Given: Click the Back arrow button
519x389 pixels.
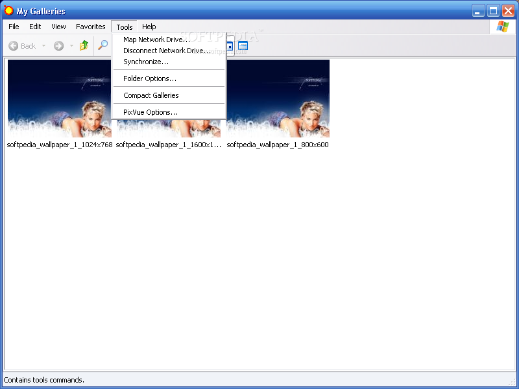Looking at the screenshot, I should click(x=22, y=45).
